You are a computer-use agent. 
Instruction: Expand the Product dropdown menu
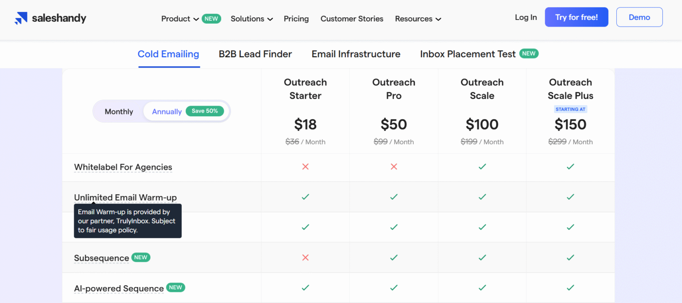[180, 19]
